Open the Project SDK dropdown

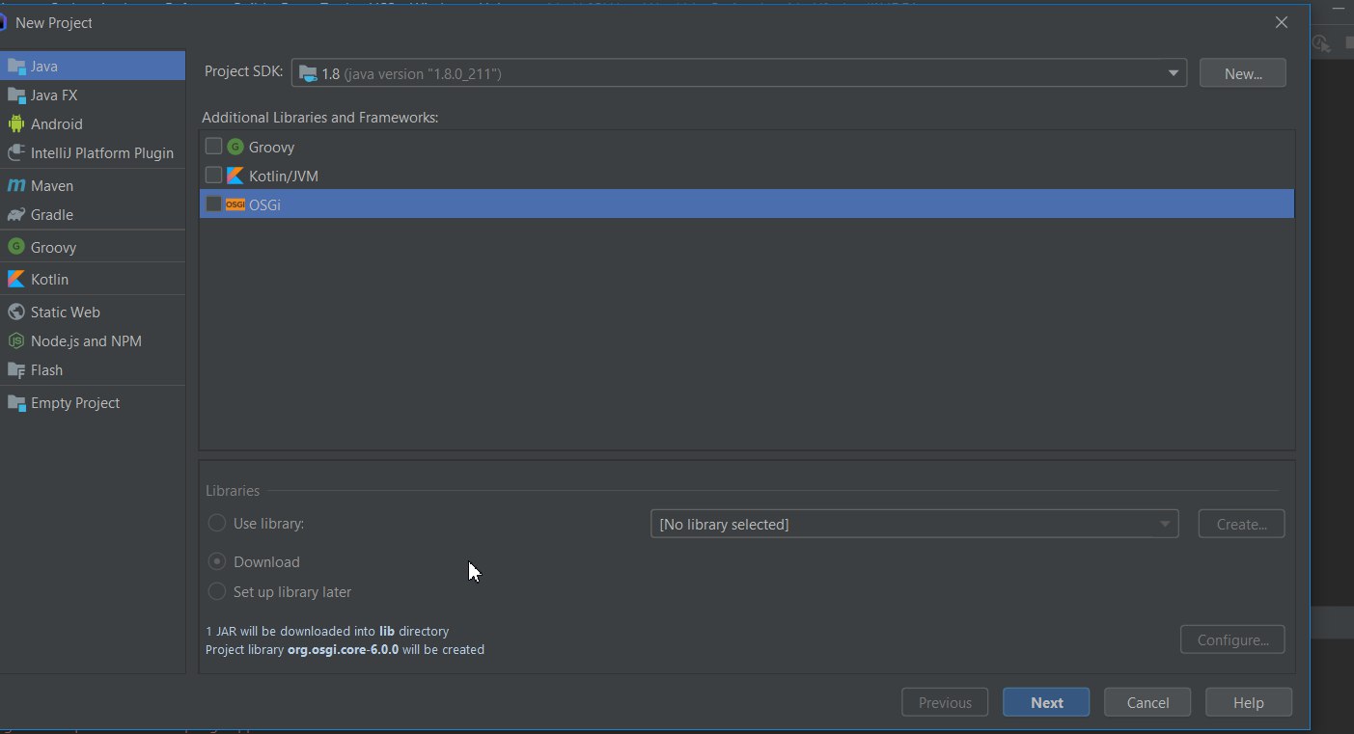739,73
